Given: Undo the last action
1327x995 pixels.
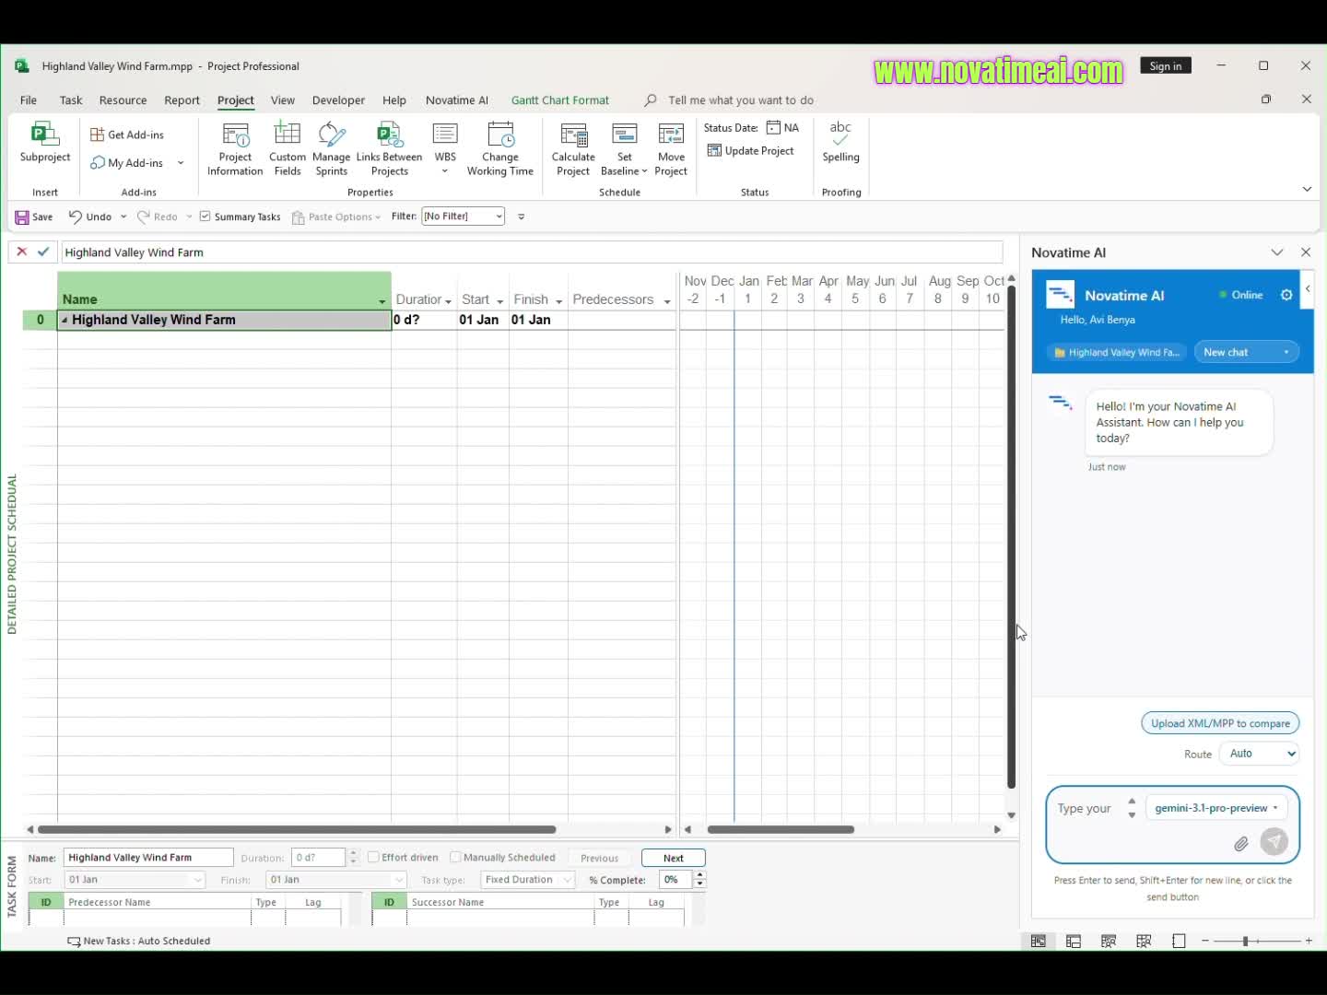Looking at the screenshot, I should pyautogui.click(x=90, y=217).
